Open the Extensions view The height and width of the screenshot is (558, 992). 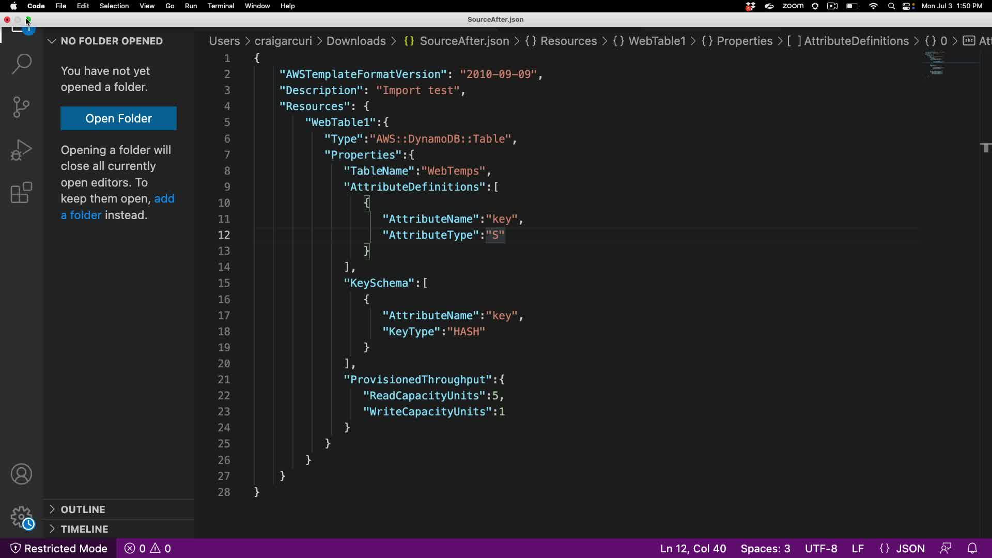point(21,193)
